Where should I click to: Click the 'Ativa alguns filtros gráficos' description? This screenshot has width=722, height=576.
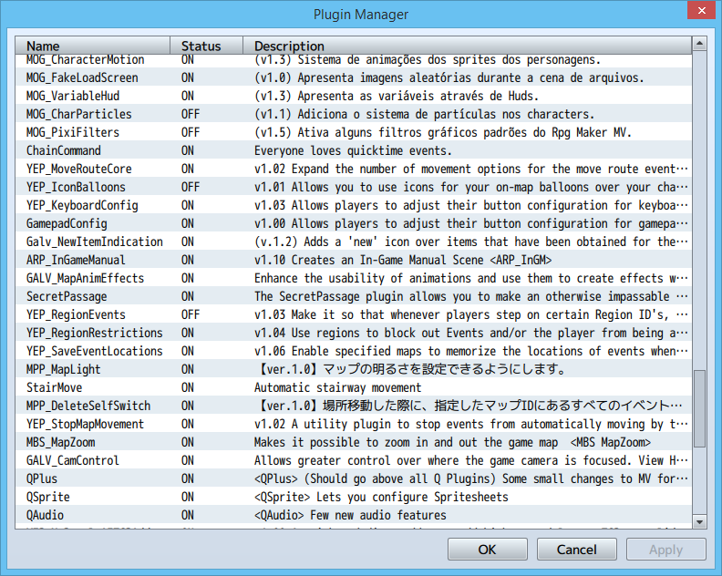tap(442, 132)
